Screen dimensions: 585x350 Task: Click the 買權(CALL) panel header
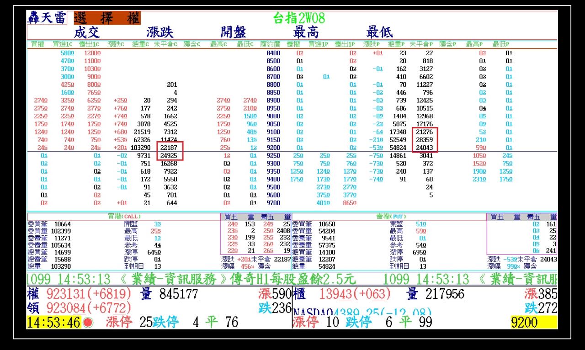(x=123, y=216)
